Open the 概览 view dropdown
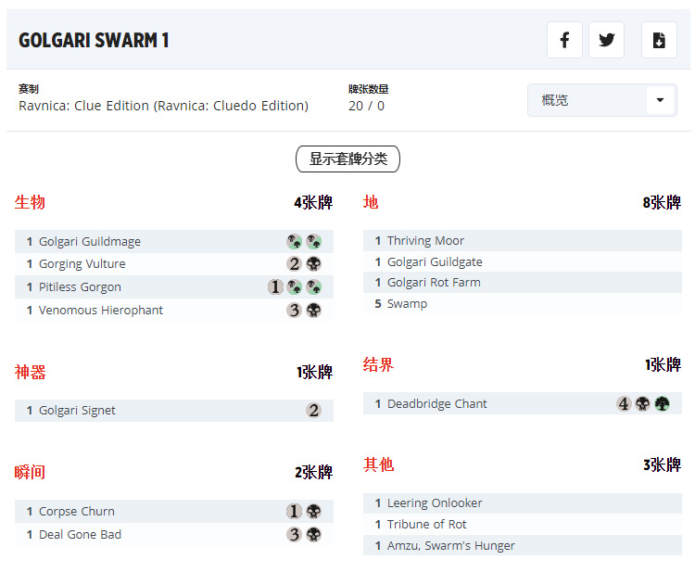The height and width of the screenshot is (585, 695). (x=593, y=100)
